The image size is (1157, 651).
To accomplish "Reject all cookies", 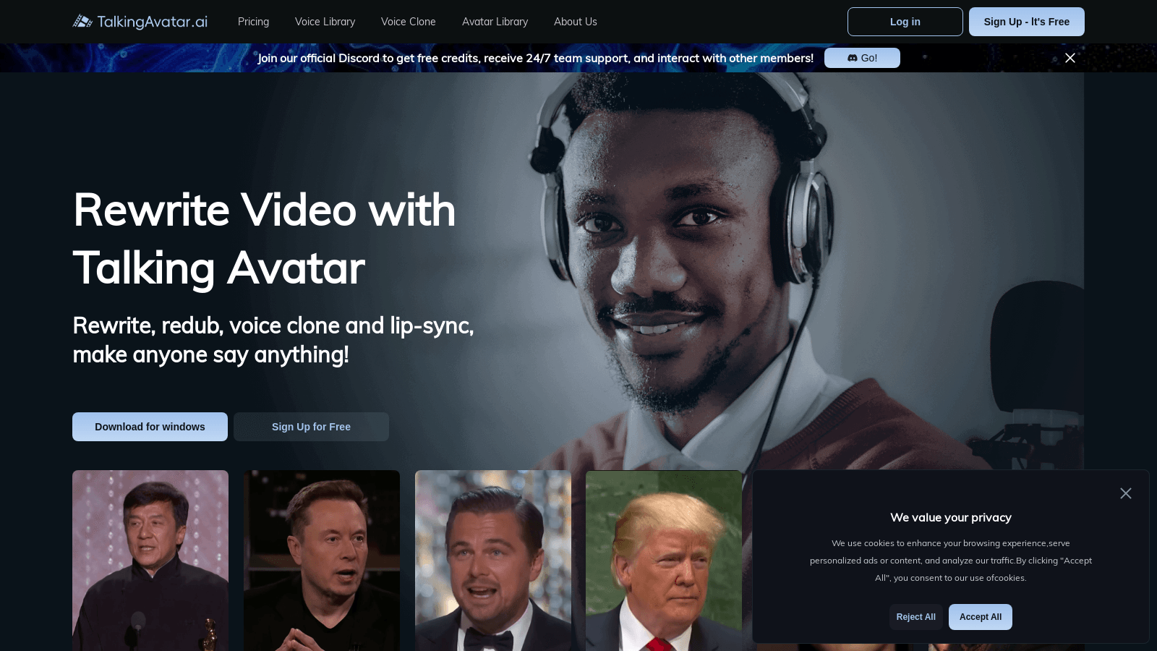I will click(915, 617).
